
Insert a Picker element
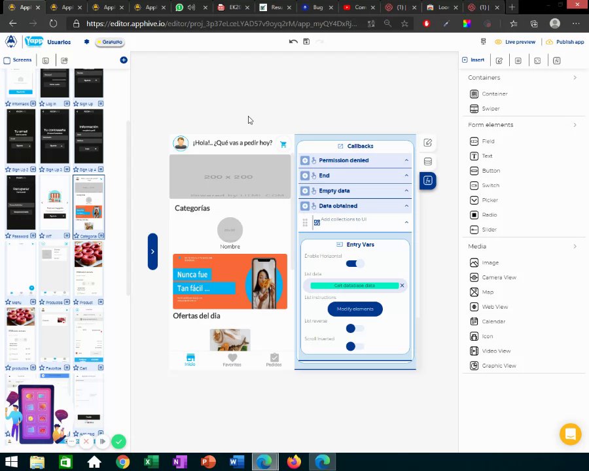pyautogui.click(x=474, y=200)
